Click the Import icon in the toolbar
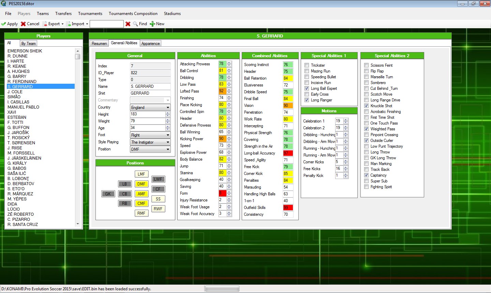This screenshot has width=491, height=293. [69, 24]
